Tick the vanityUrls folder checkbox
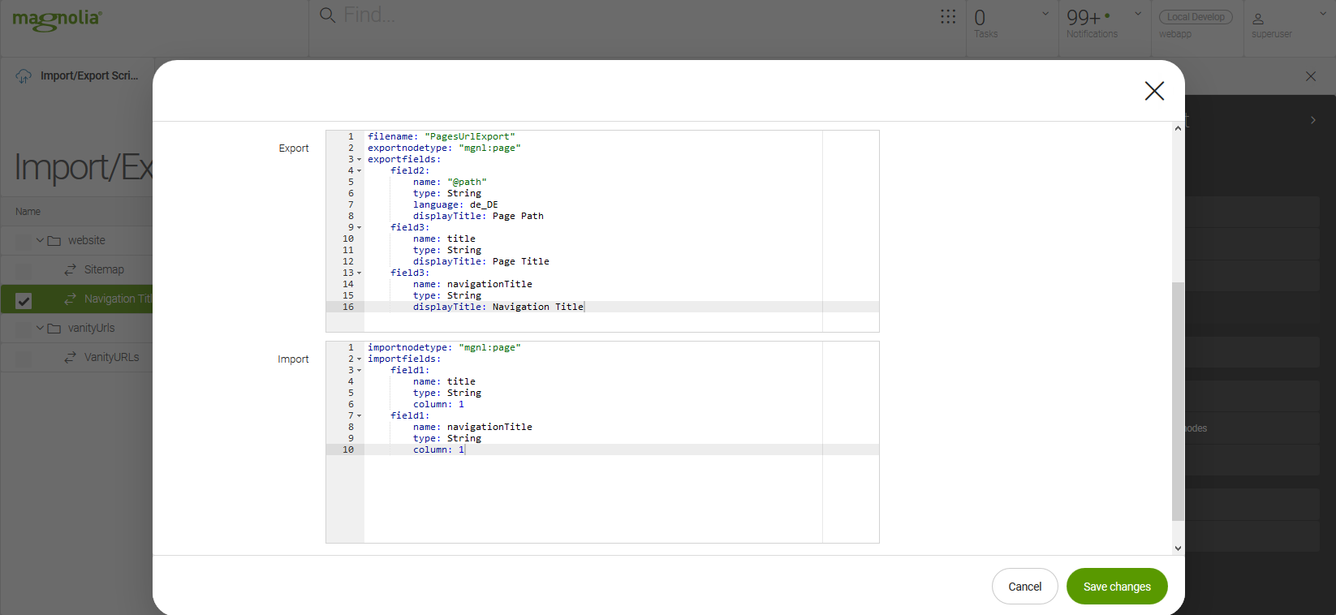The width and height of the screenshot is (1336, 615). point(24,329)
